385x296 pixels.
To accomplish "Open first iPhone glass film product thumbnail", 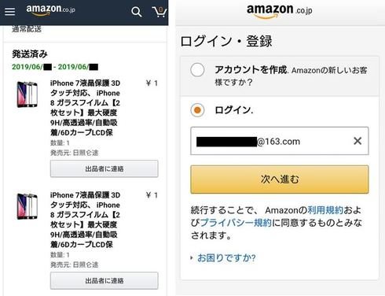I will coord(27,94).
